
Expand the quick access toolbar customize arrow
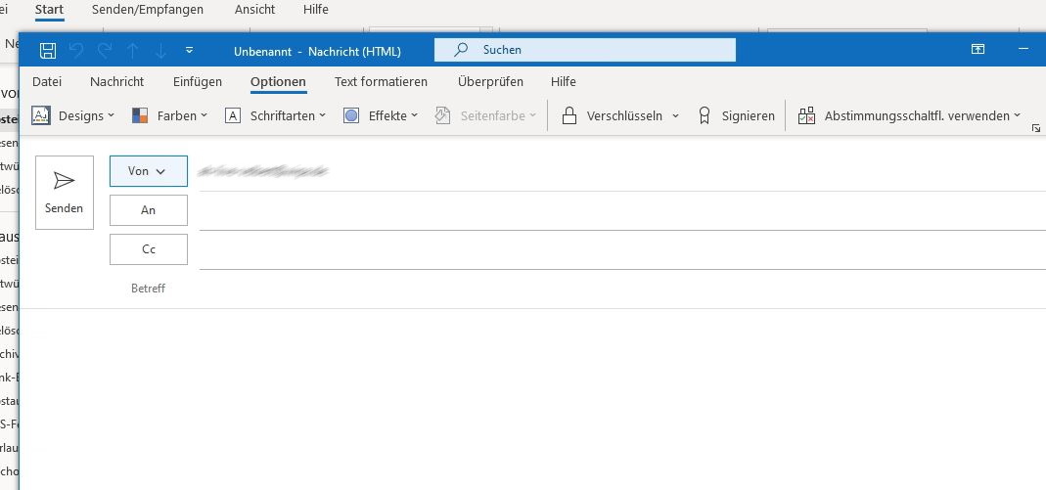[189, 50]
